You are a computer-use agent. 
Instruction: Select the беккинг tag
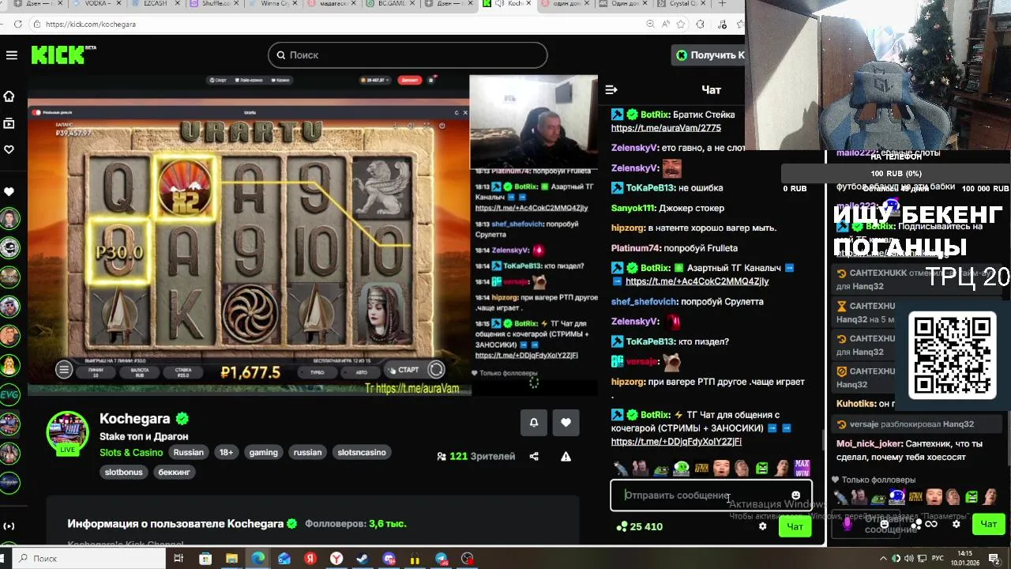pos(175,472)
